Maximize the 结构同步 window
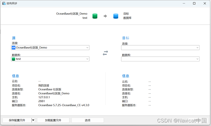 tap(194, 3)
